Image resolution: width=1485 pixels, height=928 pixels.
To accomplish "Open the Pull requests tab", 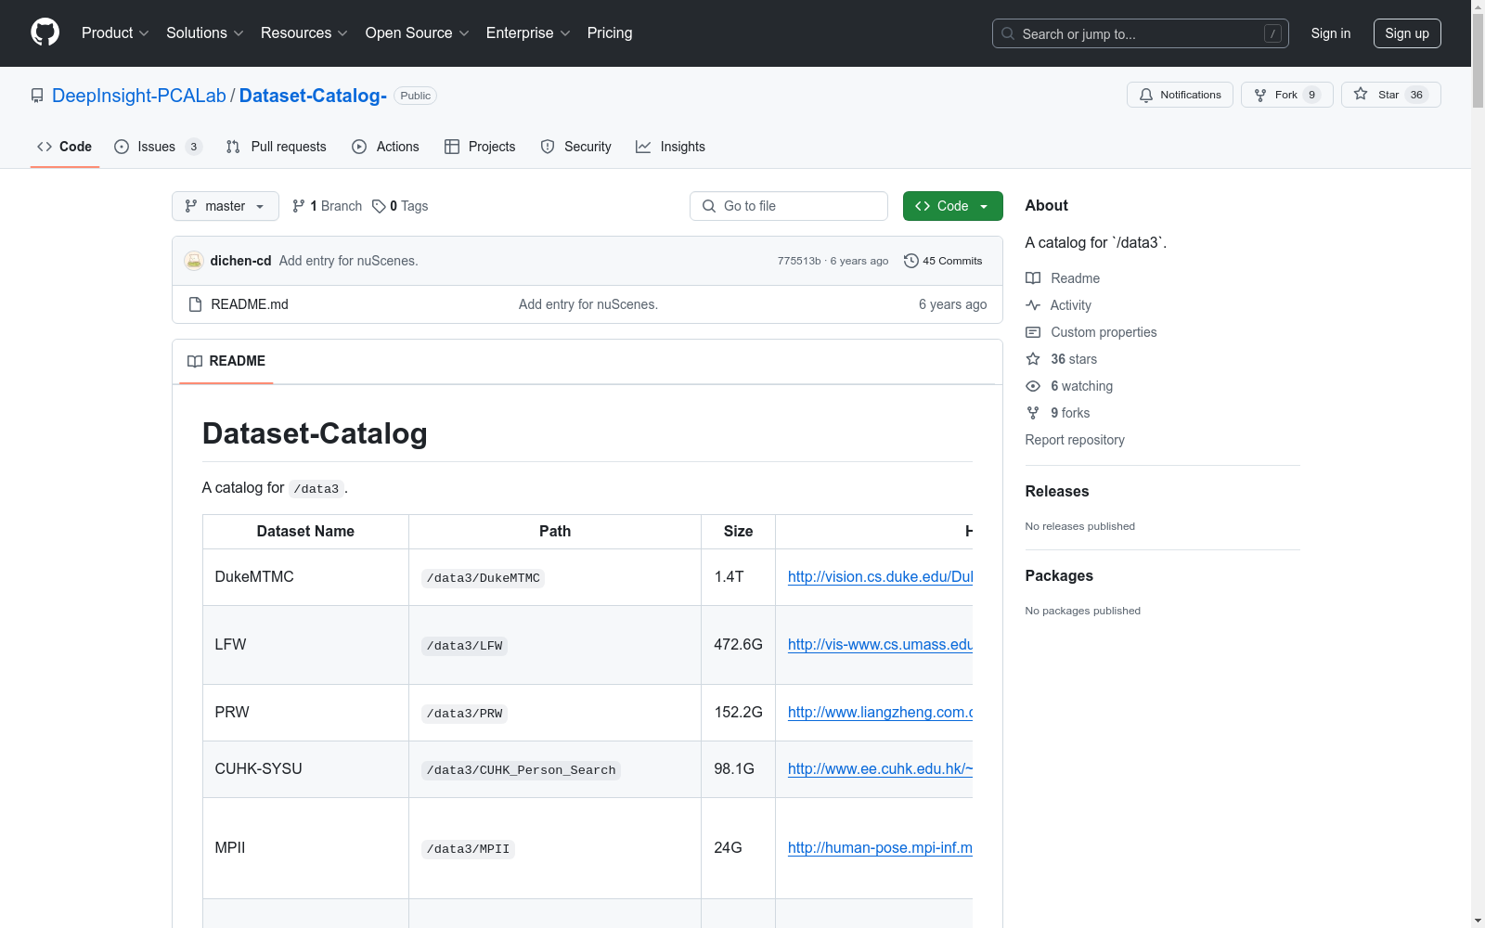I will coord(277,147).
